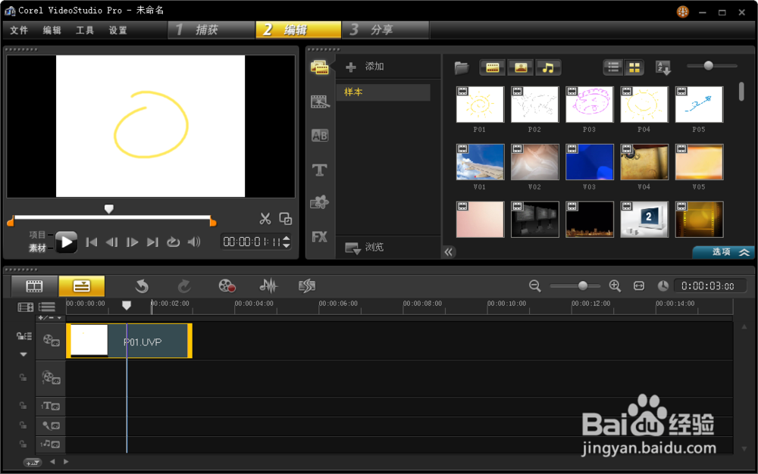The image size is (758, 474).
Task: Open the 编辑 menu in menu bar
Action: point(52,30)
